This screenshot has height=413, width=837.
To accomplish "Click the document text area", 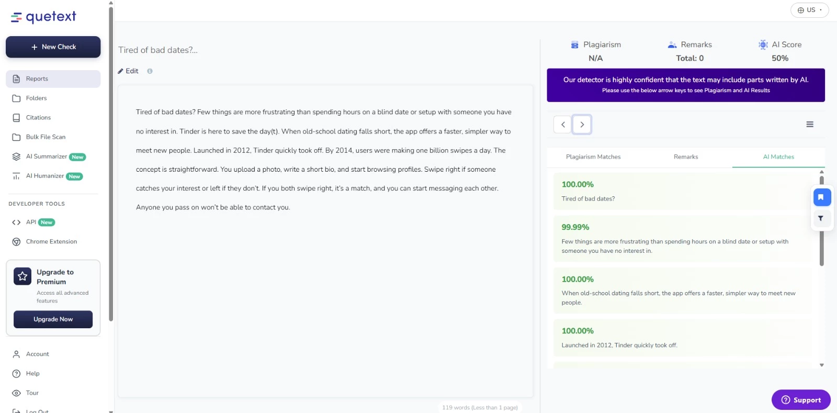I will tap(325, 241).
